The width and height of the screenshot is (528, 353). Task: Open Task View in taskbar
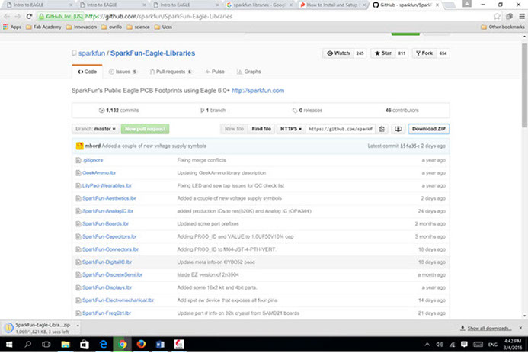pos(46,345)
